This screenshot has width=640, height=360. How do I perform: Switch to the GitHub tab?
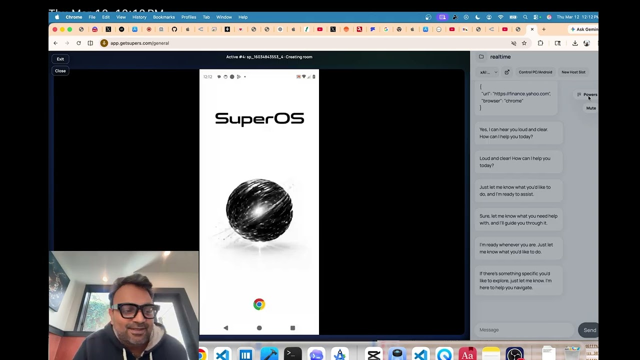click(174, 29)
